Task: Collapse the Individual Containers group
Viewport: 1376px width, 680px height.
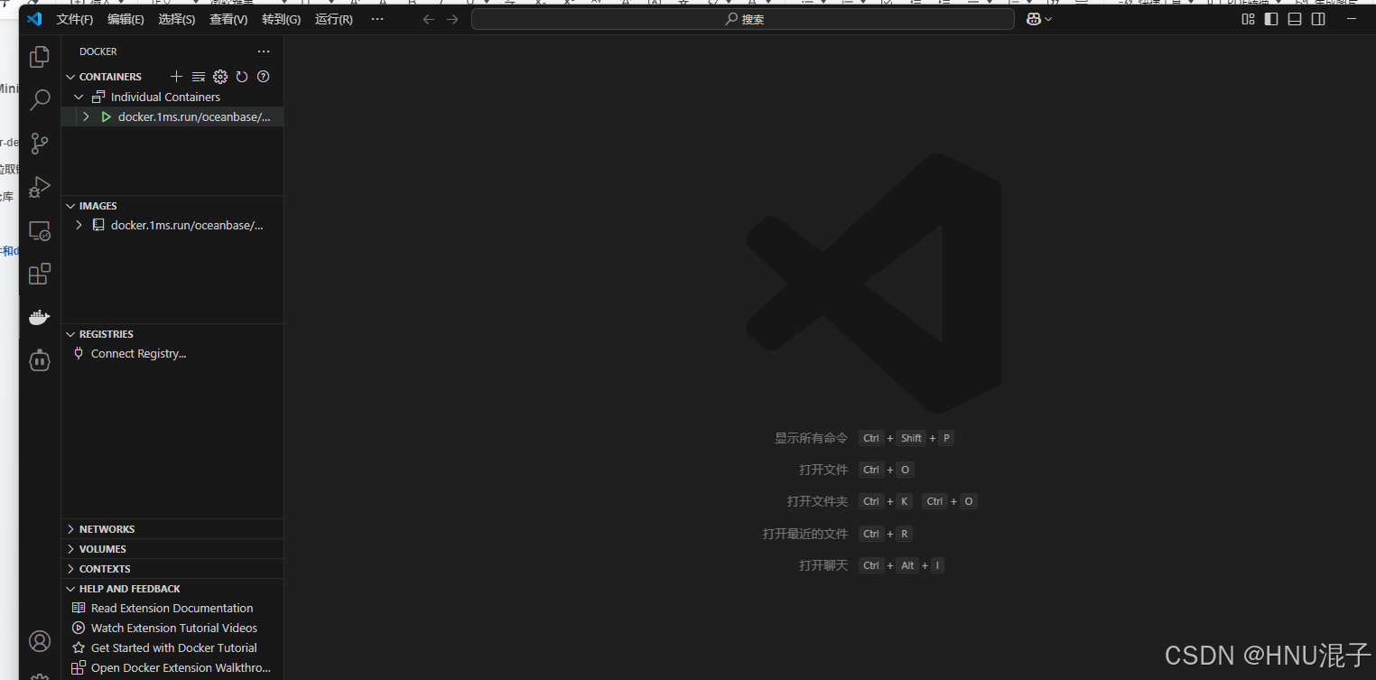Action: [x=79, y=97]
